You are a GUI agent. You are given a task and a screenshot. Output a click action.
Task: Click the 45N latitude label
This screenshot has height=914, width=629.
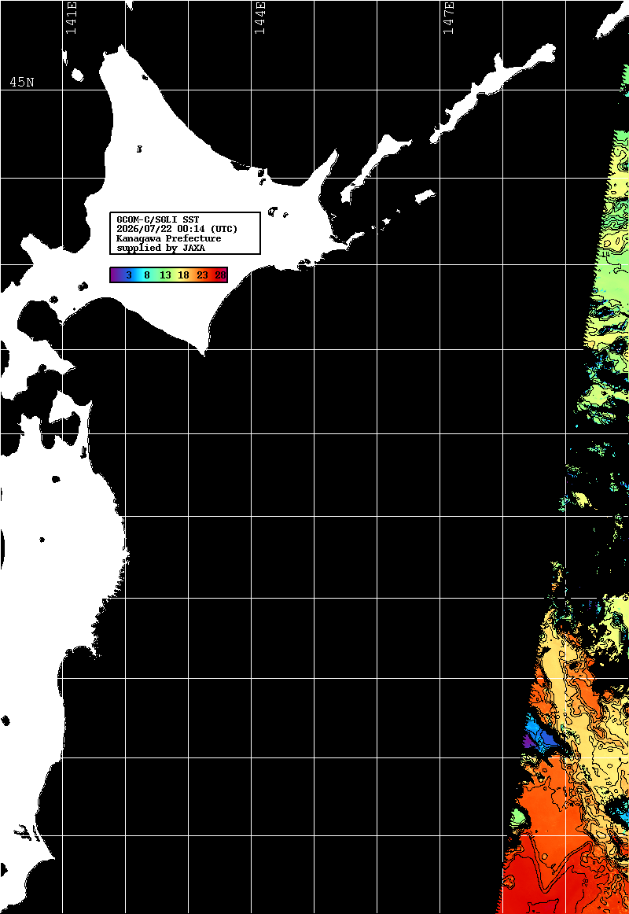pyautogui.click(x=21, y=82)
